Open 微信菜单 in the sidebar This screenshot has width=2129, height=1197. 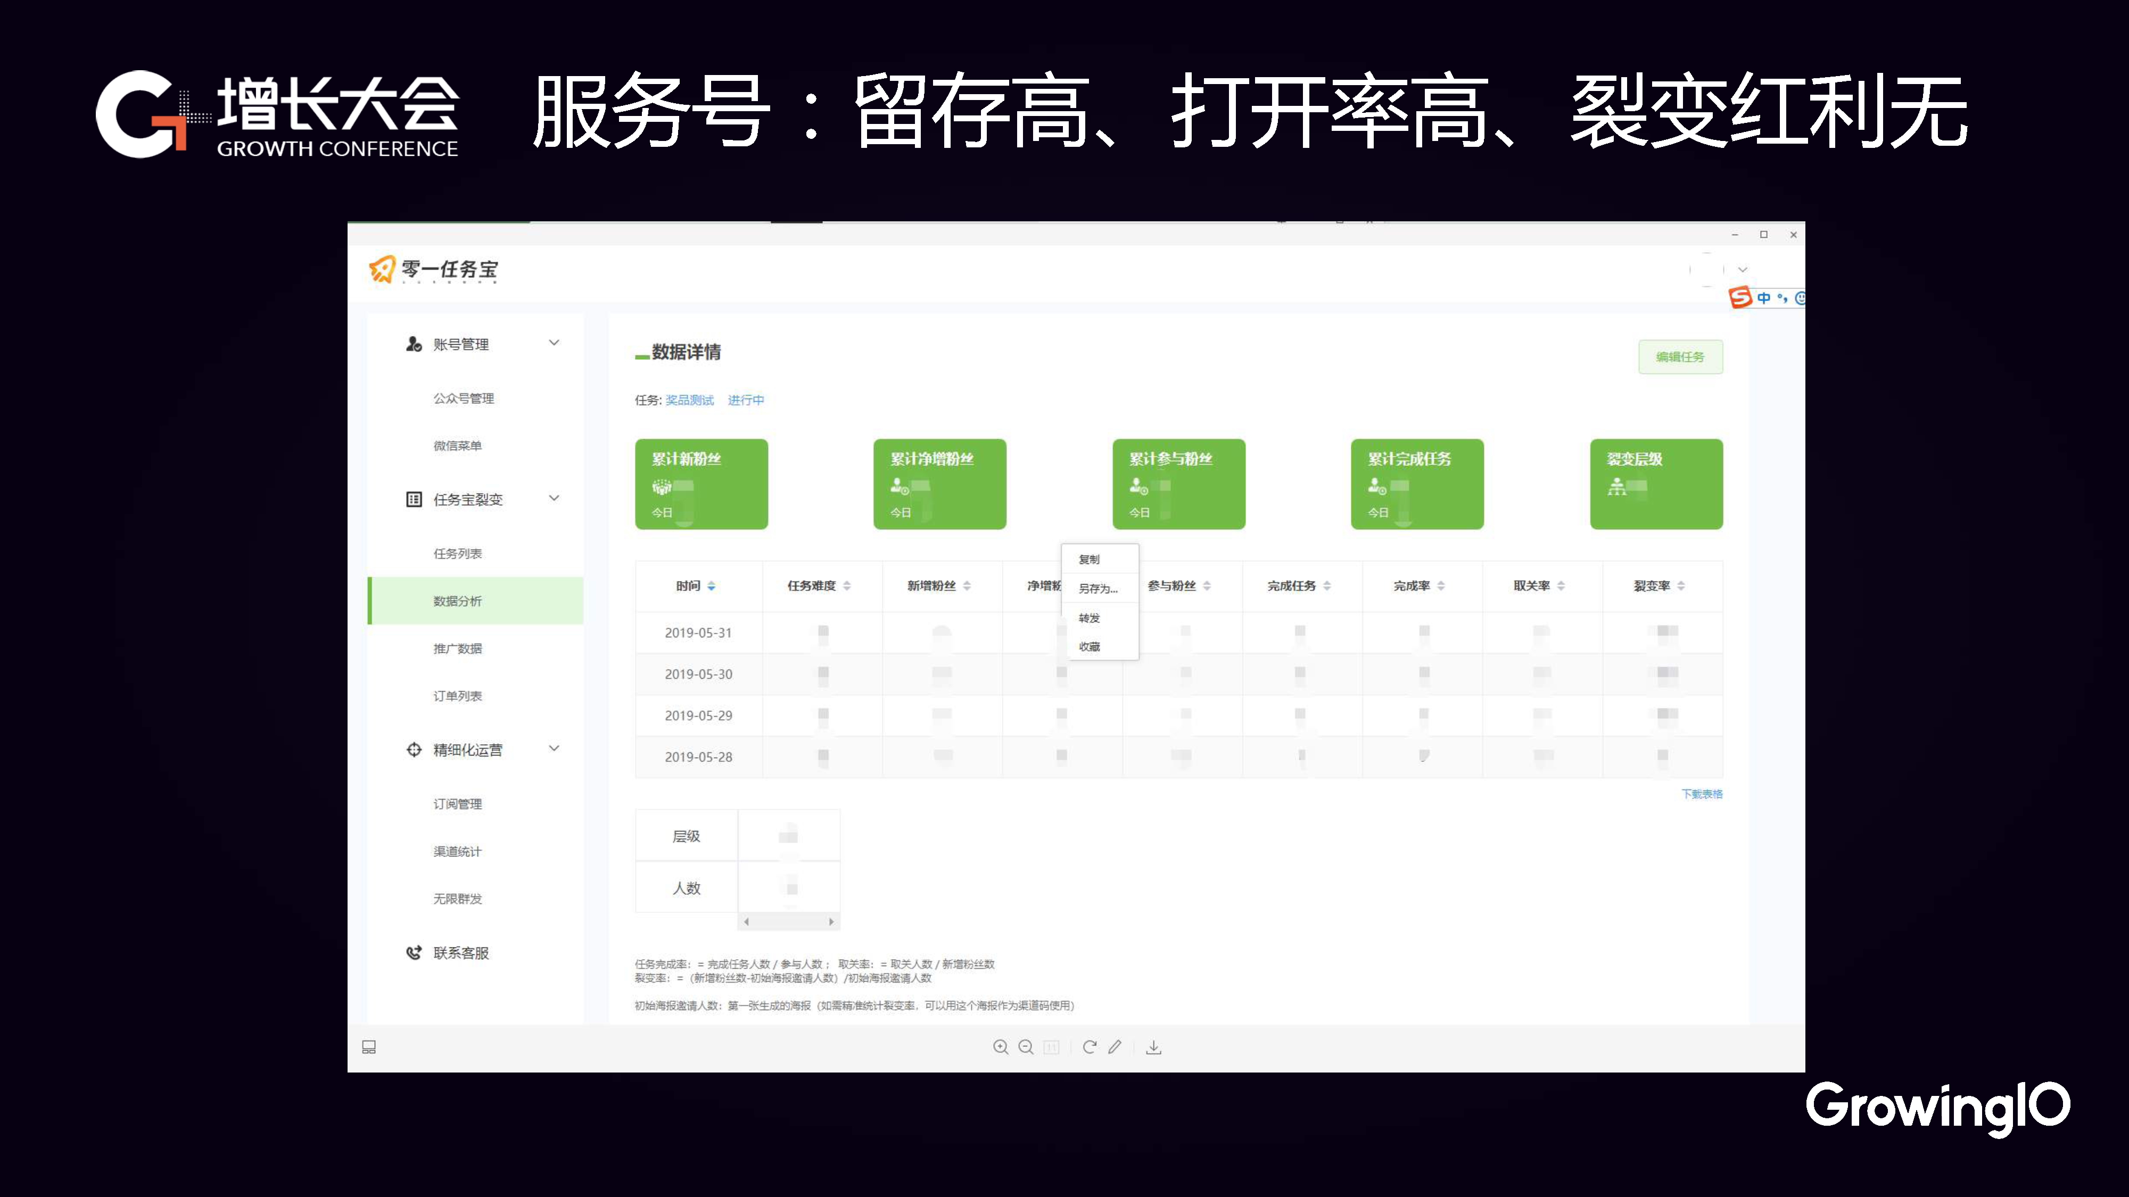(x=458, y=445)
